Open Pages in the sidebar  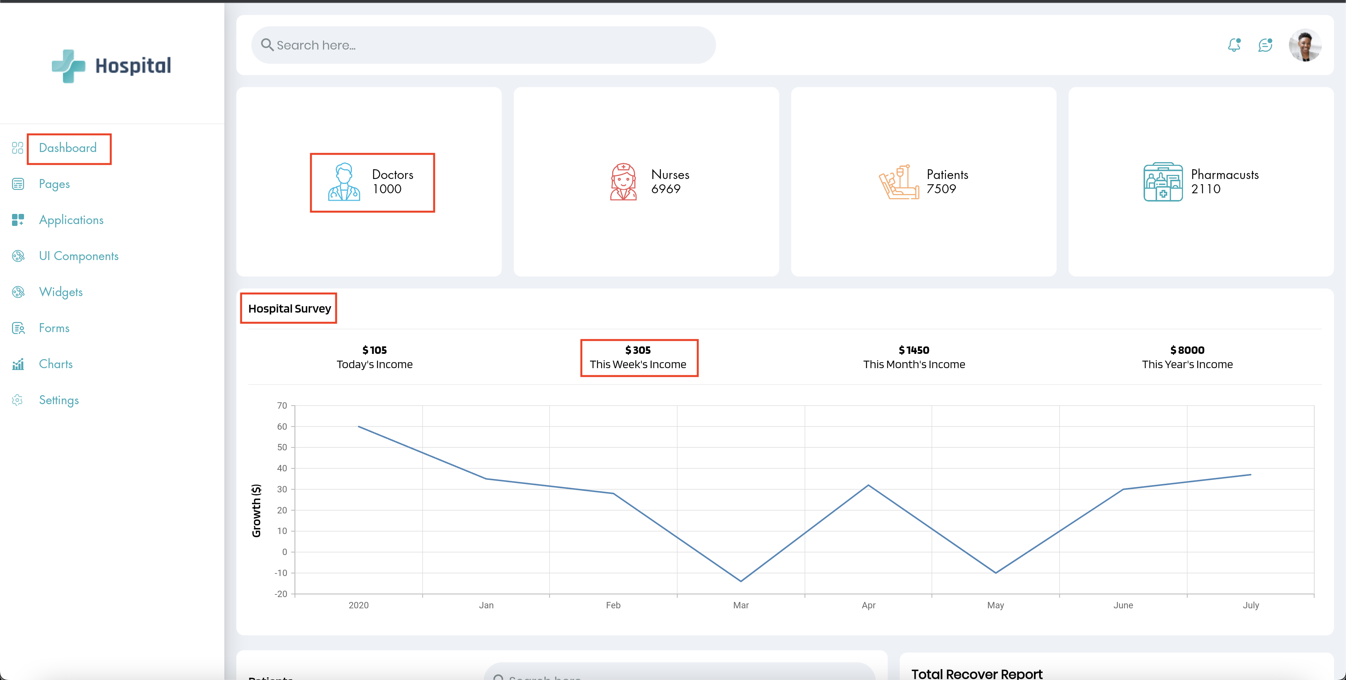54,184
